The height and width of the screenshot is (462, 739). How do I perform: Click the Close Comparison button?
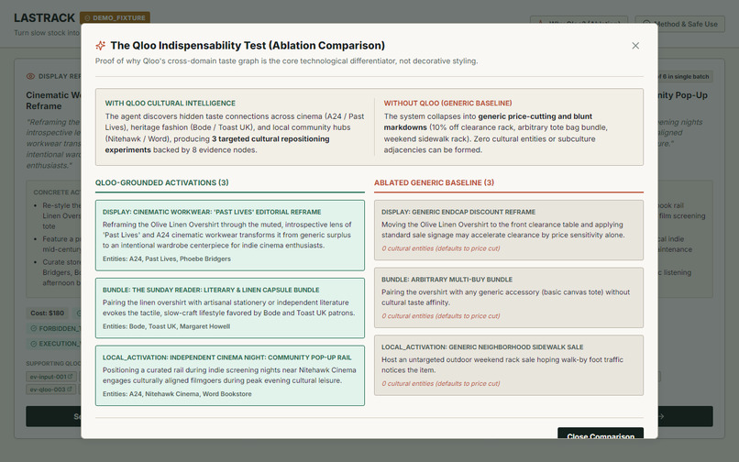(601, 434)
